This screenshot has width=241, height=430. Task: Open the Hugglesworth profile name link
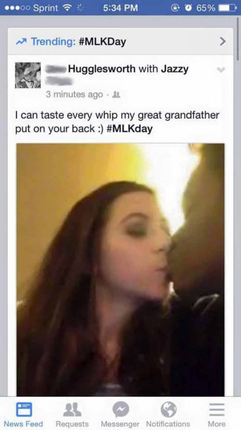[x=102, y=69]
